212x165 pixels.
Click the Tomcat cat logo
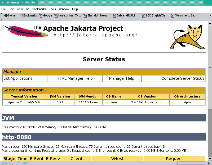(x=188, y=37)
